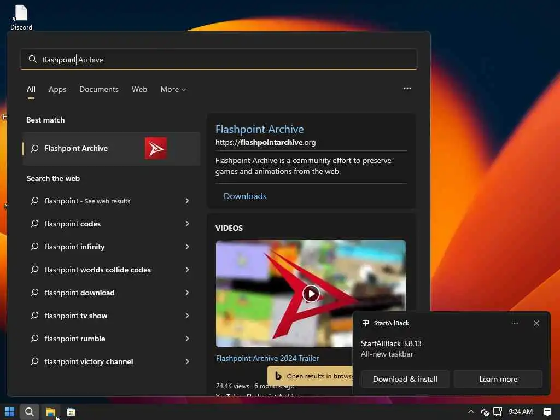Select the flashpoint codes suggestion text
Screen dimensions: 560x420
tap(73, 224)
